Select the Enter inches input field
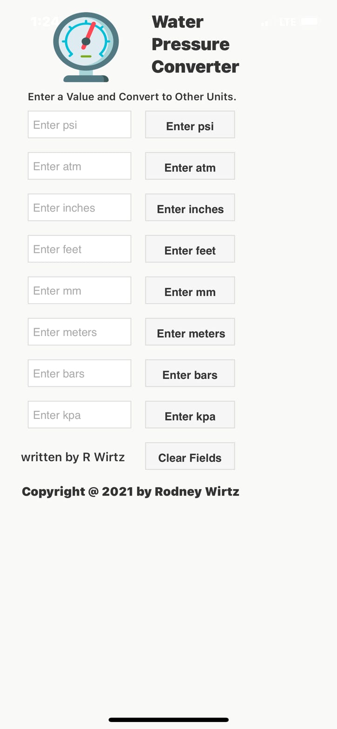 (x=79, y=207)
